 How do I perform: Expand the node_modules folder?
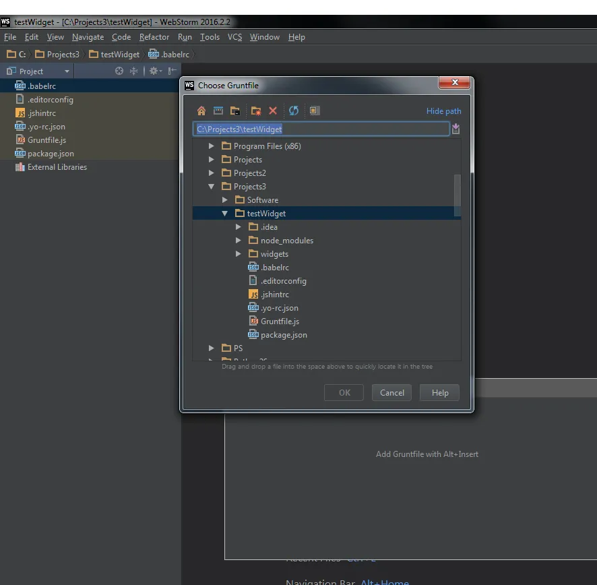(x=239, y=241)
